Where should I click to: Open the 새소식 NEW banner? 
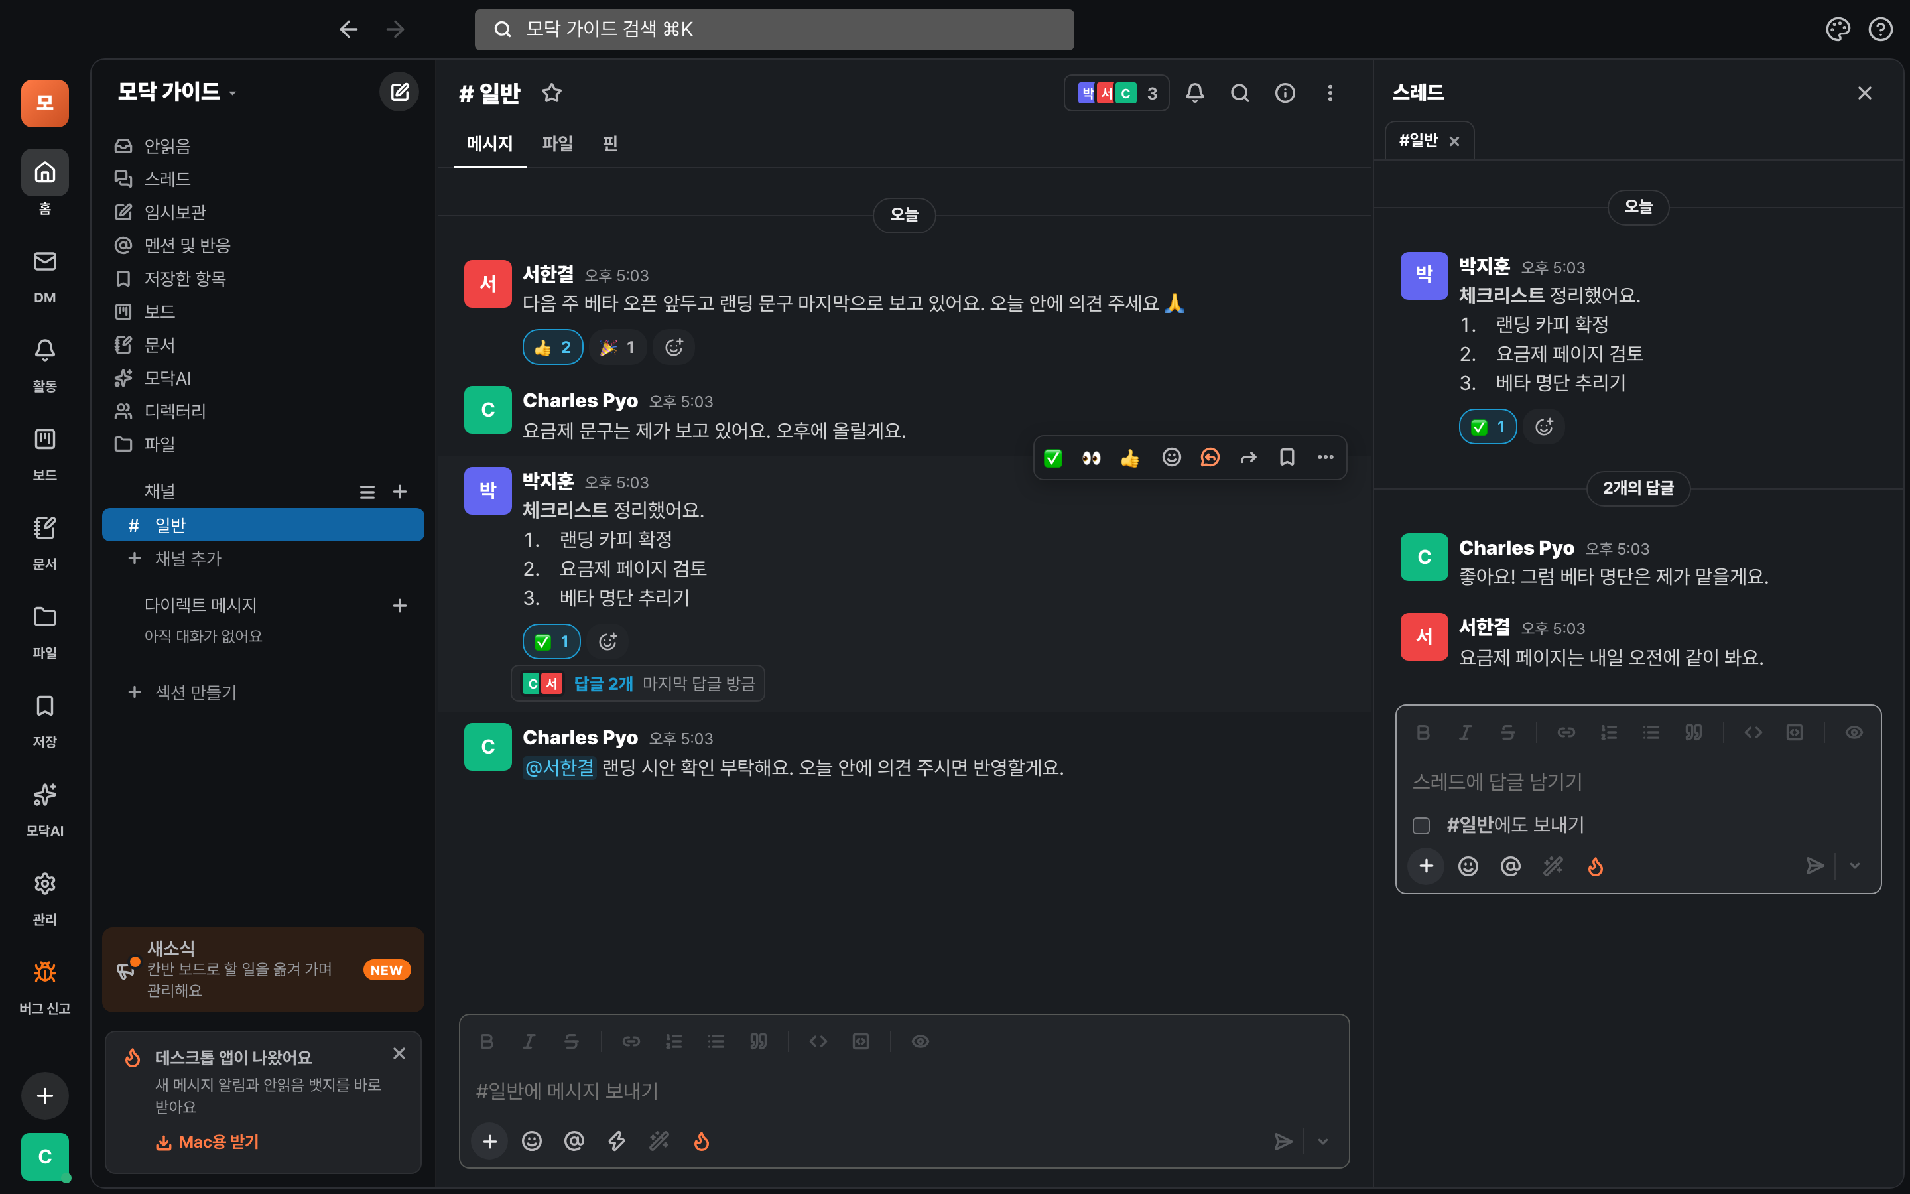(x=263, y=970)
